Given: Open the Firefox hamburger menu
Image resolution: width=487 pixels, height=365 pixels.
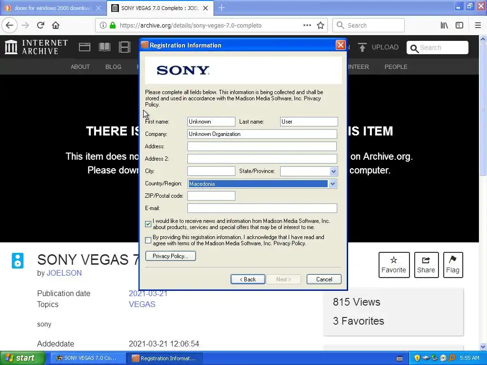Looking at the screenshot, I should [x=477, y=26].
